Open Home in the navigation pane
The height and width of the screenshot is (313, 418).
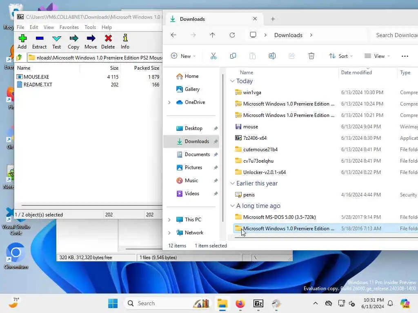191,76
